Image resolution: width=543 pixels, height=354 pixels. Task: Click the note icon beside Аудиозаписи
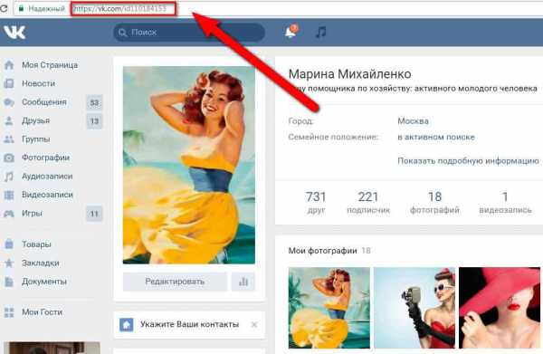(9, 177)
